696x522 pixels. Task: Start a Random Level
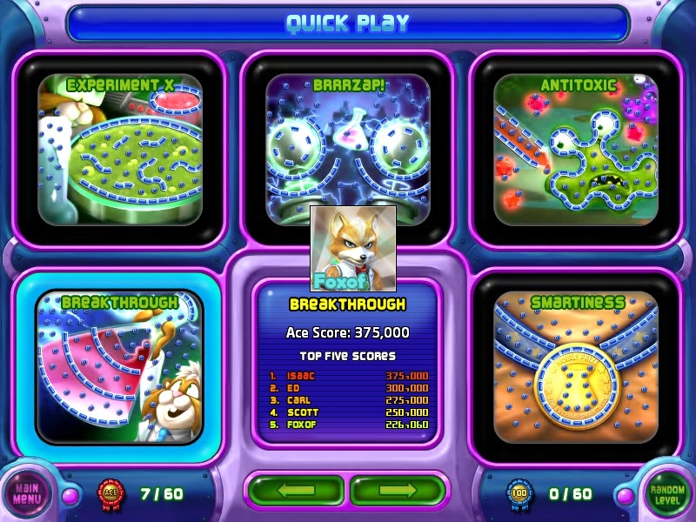pyautogui.click(x=667, y=494)
